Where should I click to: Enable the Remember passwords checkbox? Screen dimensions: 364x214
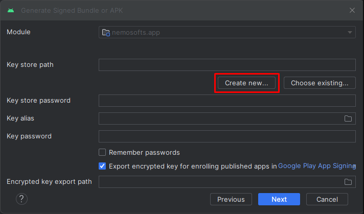102,152
